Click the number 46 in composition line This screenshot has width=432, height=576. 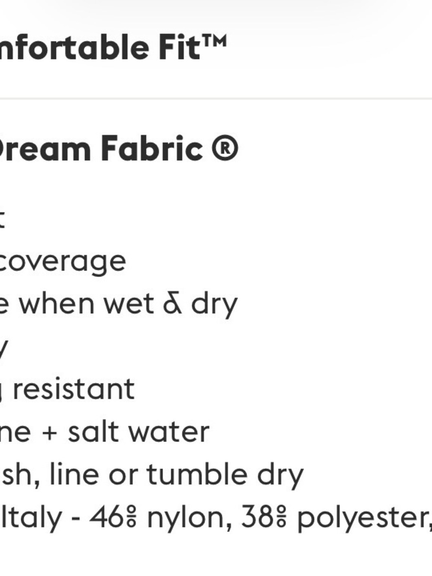point(107,517)
